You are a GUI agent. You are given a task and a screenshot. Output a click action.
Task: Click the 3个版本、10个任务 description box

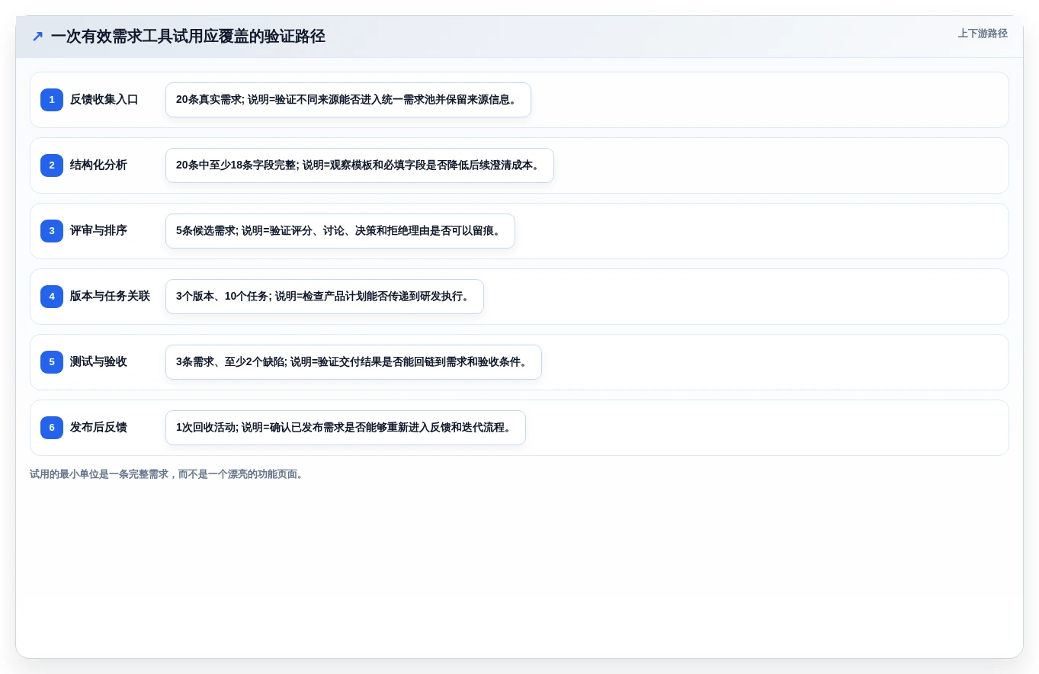point(325,297)
